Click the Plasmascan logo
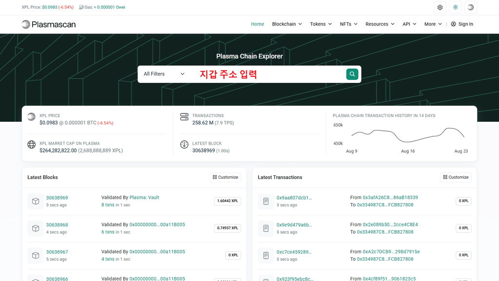This screenshot has width=499, height=281. click(x=49, y=24)
